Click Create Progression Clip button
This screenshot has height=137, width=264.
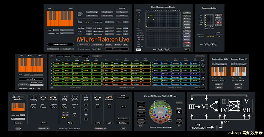pyautogui.click(x=61, y=44)
